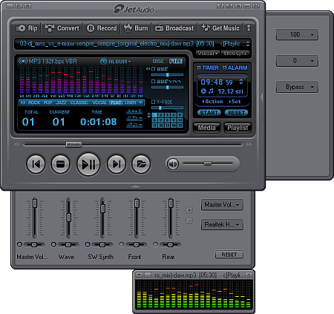Open the Master Vol... mixer dropdown
Viewport: 334px width, 314px height.
(x=222, y=205)
